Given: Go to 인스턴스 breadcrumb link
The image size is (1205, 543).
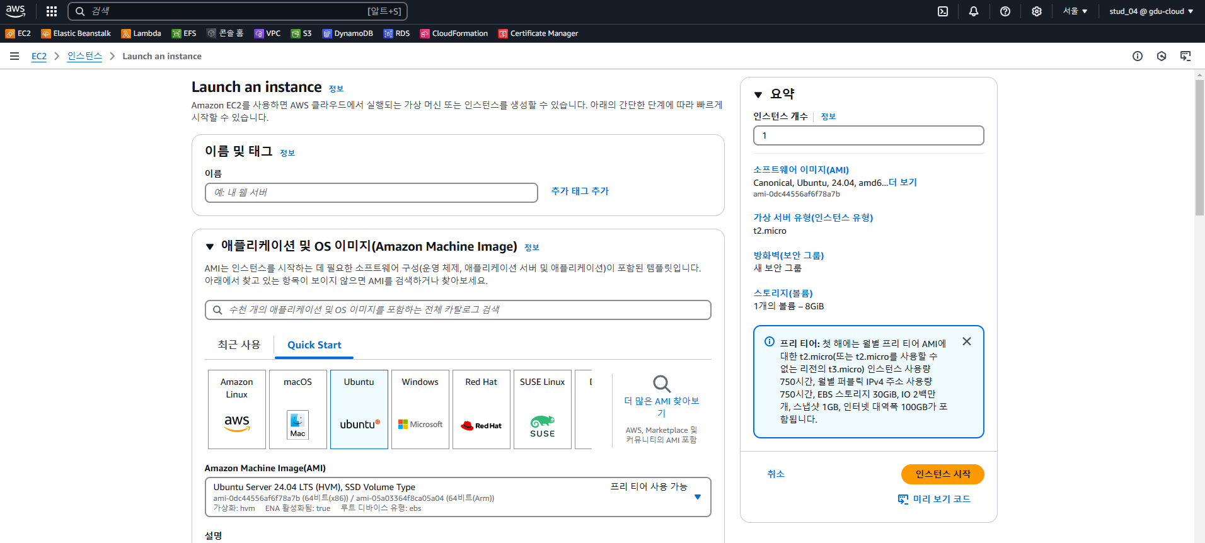Looking at the screenshot, I should click(x=84, y=56).
